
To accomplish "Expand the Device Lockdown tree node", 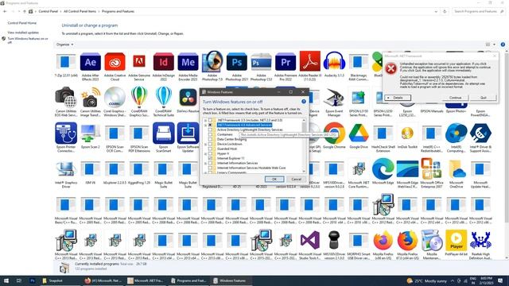I will pos(205,144).
